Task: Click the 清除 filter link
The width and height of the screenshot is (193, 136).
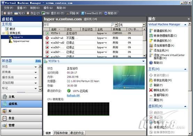Action: pyautogui.click(x=38, y=61)
